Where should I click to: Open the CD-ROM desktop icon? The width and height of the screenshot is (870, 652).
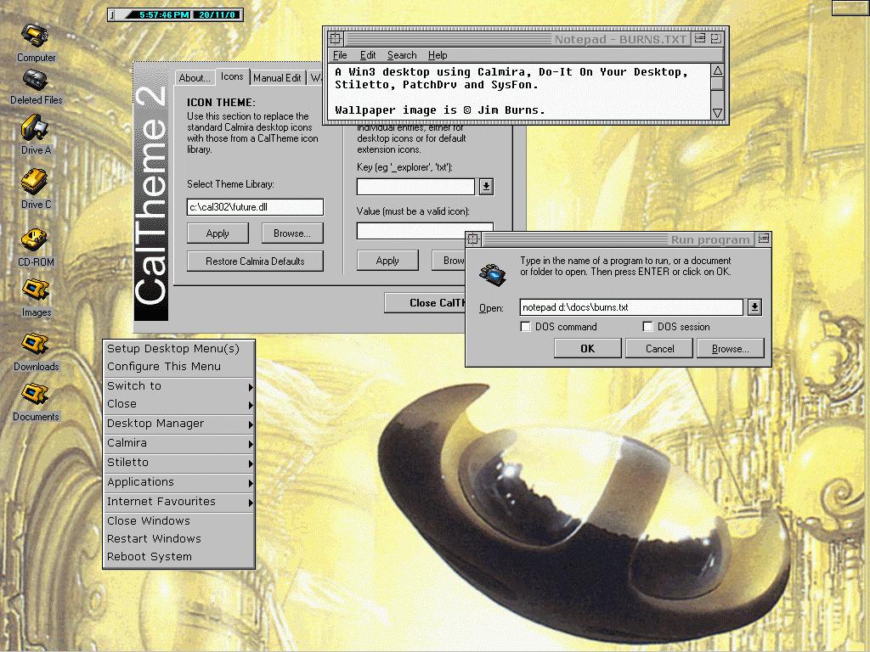tap(36, 240)
